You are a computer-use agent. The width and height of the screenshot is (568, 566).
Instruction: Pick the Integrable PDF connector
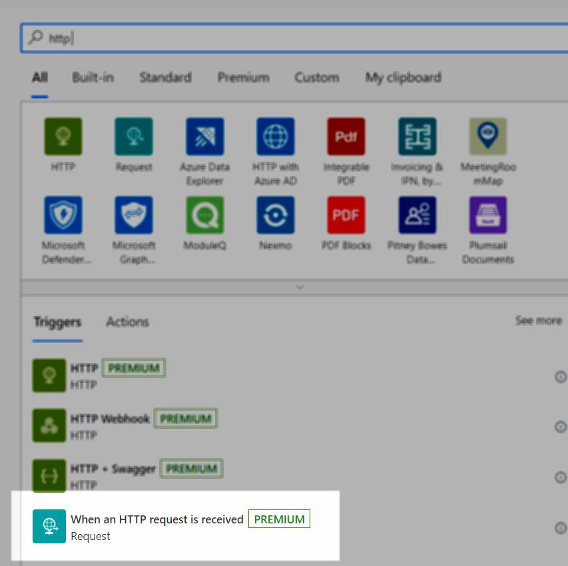[346, 137]
